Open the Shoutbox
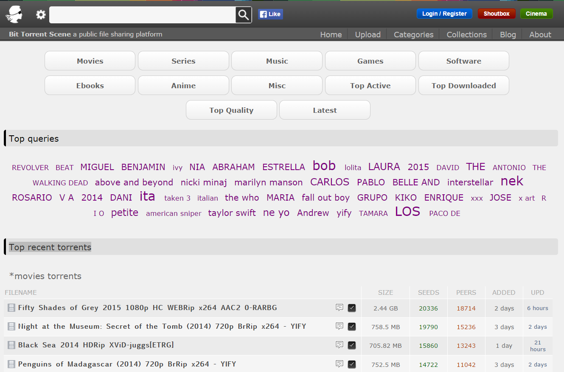This screenshot has width=564, height=372. click(x=497, y=14)
